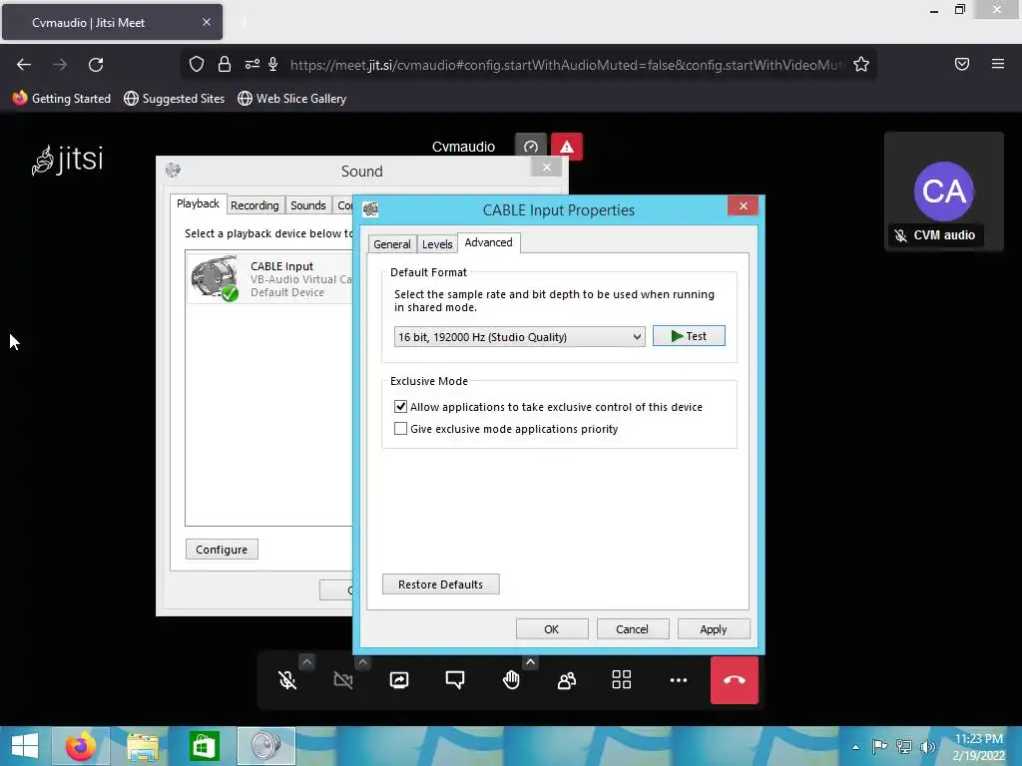Screen dimensions: 1022x766
Task: Open the Recording tab in Sound window
Action: tap(255, 205)
